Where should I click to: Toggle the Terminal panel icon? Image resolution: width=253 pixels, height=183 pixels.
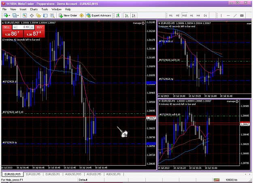(x=45, y=15)
